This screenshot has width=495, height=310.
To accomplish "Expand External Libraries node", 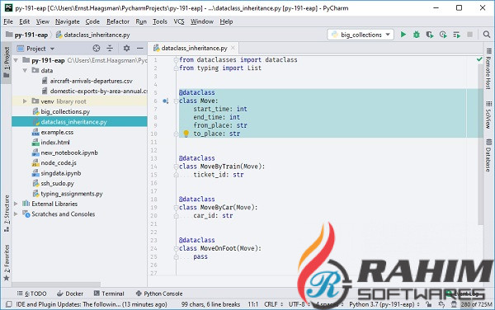I will pos(16,204).
